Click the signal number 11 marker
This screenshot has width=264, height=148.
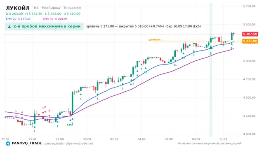click(x=175, y=65)
